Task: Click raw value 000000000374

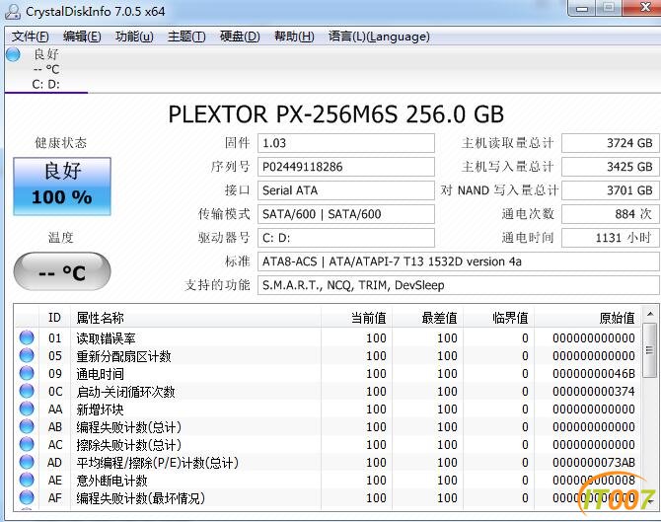Action: click(x=594, y=392)
